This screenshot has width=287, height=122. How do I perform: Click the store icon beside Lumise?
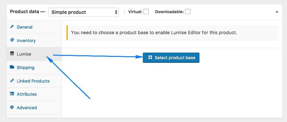tap(12, 54)
